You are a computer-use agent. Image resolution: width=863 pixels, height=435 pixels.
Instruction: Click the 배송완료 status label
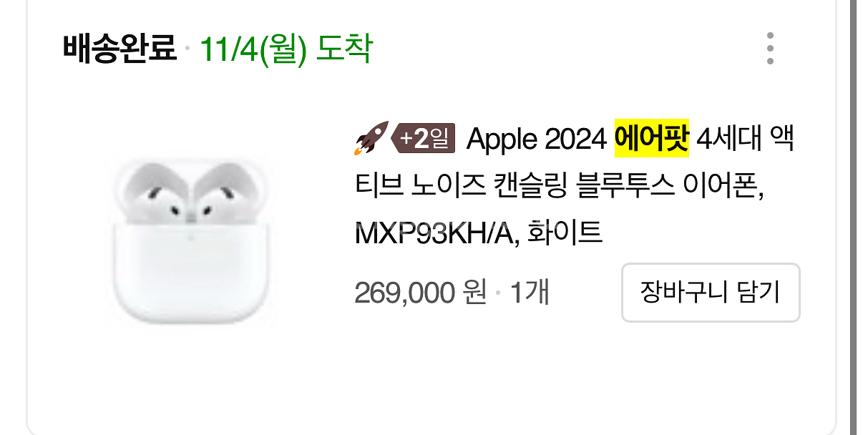coord(120,49)
